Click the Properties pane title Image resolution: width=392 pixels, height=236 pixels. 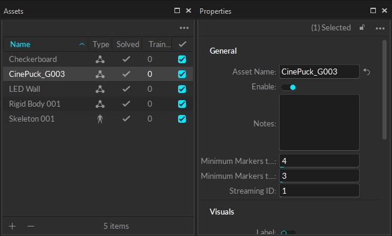(215, 11)
